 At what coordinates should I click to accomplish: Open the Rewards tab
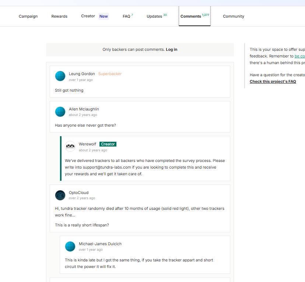pyautogui.click(x=59, y=16)
